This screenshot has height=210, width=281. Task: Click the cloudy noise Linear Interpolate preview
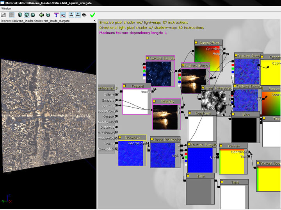click(213, 103)
